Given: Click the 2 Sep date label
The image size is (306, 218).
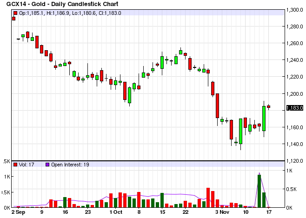Looking at the screenshot, I should tap(18, 212).
